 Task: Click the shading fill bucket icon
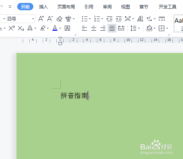[149, 28]
